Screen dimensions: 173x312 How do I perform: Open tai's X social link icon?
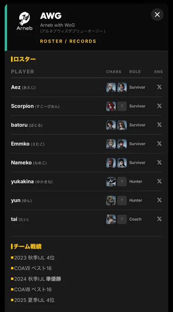159,219
